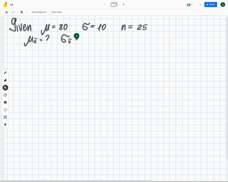Select the Eraser tool
Viewport: 228px width, 182px height.
click(5, 80)
